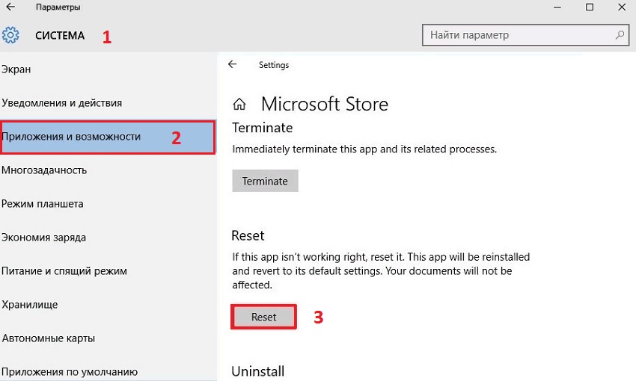Click the home icon beside Microsoft Store
Screen dimensions: 636x381
tap(239, 104)
